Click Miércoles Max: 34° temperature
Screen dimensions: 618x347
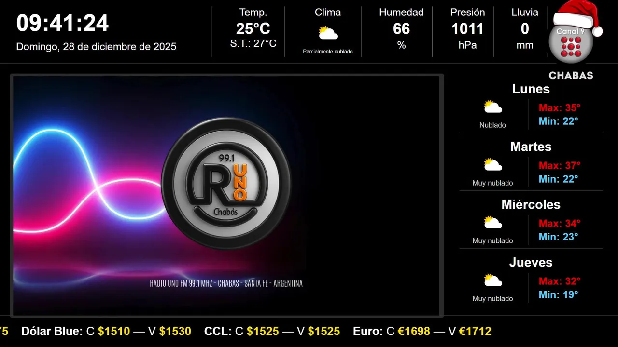pyautogui.click(x=560, y=224)
